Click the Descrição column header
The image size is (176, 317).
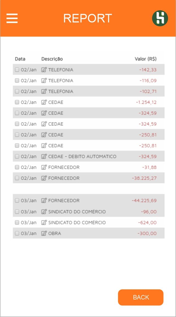tap(52, 59)
